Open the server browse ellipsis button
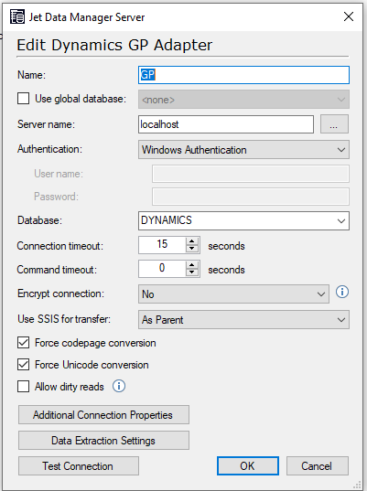The width and height of the screenshot is (367, 491). (x=334, y=124)
